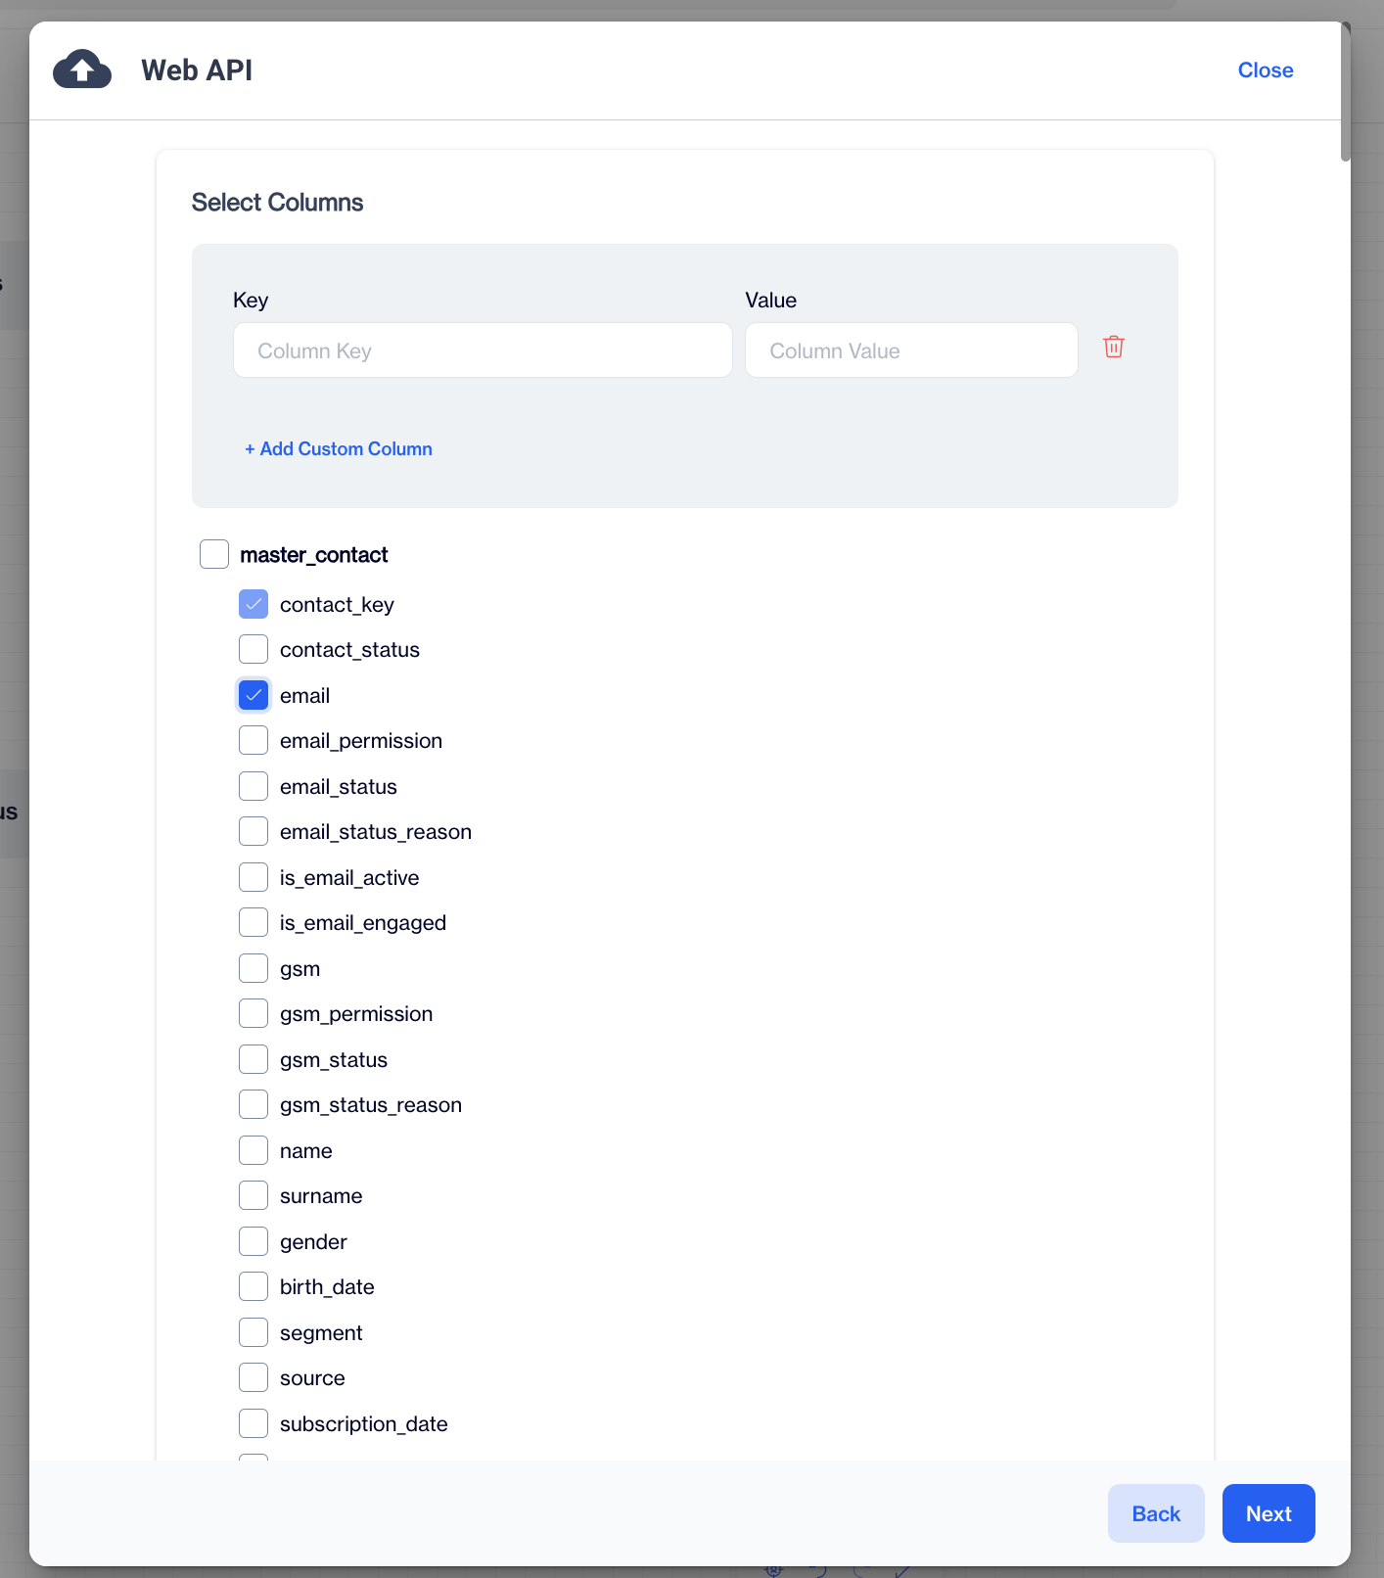Include the surname column
1384x1578 pixels.
point(254,1196)
